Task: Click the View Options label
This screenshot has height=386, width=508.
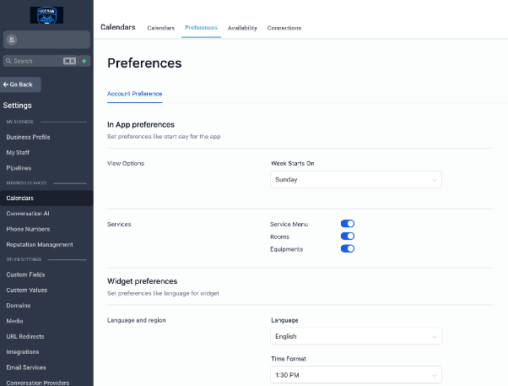Action: (x=126, y=163)
